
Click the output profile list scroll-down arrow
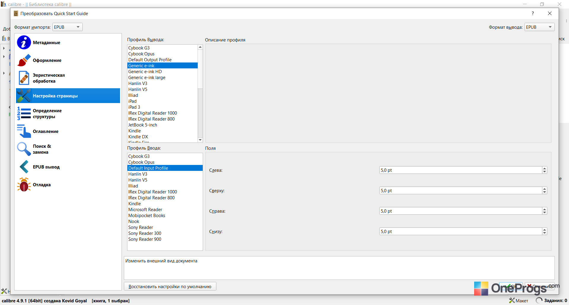(x=200, y=140)
